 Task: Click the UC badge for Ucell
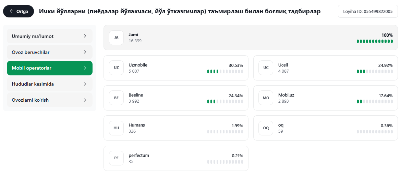coord(266,68)
